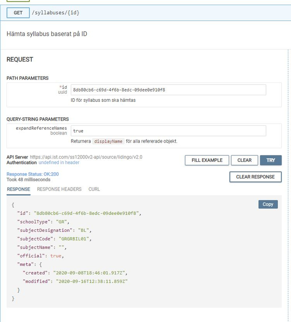The width and height of the screenshot is (291, 322).
Task: Click the CLEAR button
Action: click(x=244, y=160)
